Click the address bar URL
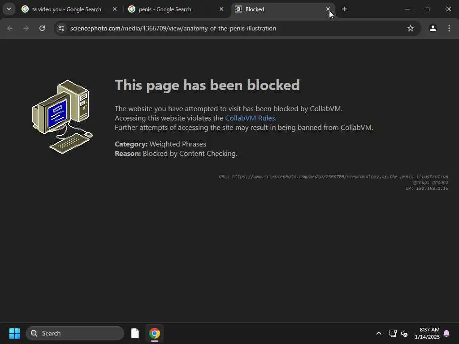The image size is (459, 344). (173, 28)
